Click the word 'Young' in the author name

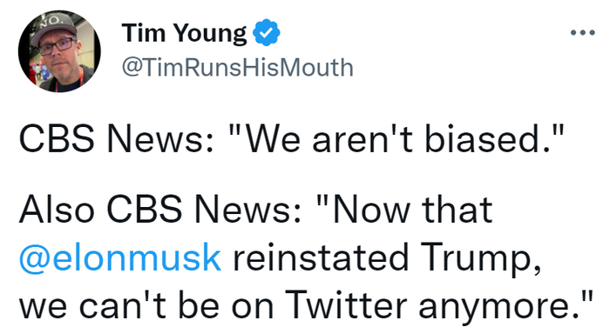210,34
